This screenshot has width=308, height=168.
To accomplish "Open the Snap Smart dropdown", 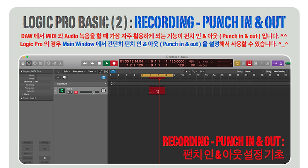I will [254, 71].
